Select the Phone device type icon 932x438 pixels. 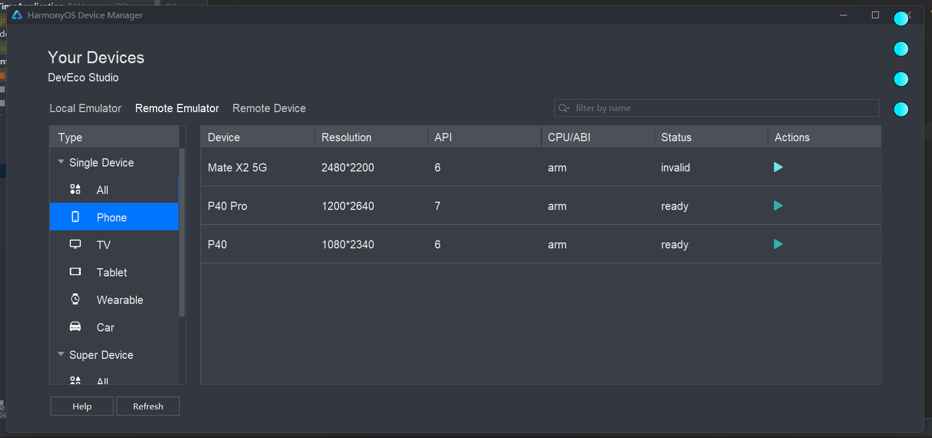[x=75, y=217]
